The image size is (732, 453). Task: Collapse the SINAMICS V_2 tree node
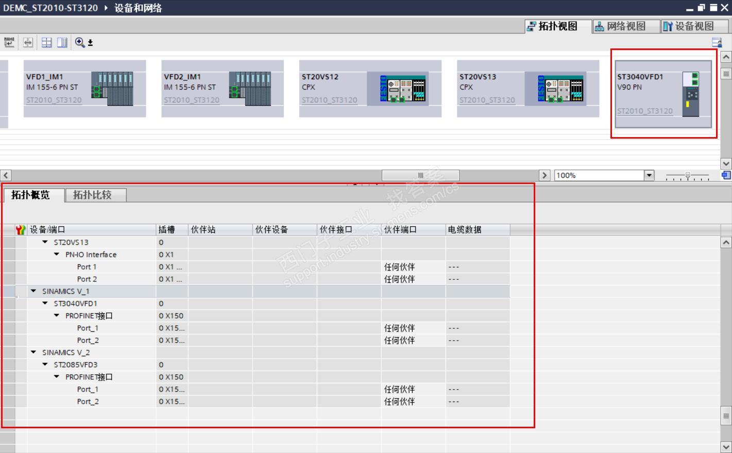pyautogui.click(x=33, y=353)
